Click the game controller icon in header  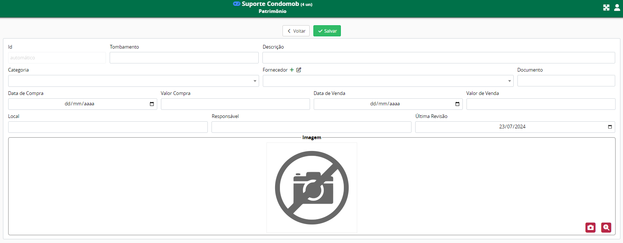236,4
